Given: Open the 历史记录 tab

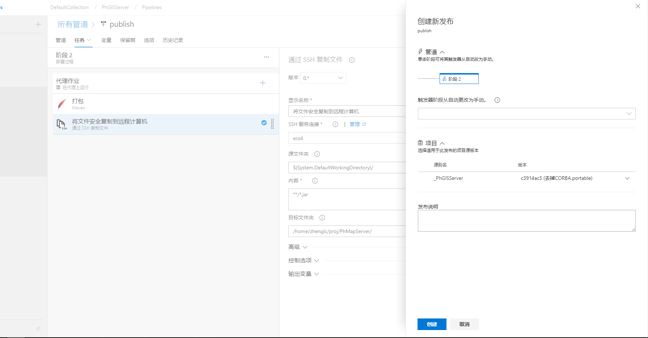Looking at the screenshot, I should coord(173,40).
